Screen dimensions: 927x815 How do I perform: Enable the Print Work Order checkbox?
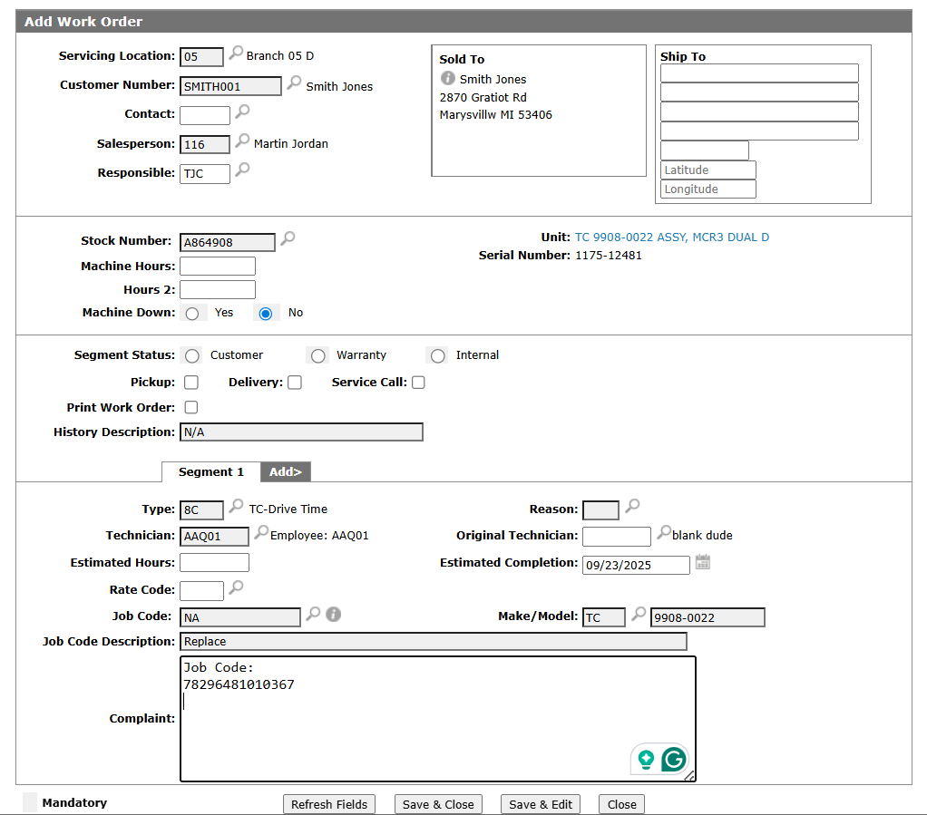tap(191, 408)
